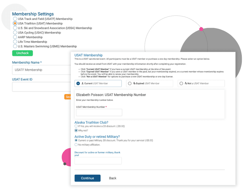243x194 pixels.
Task: Click the Current USAT Member person icon
Action: click(x=83, y=83)
